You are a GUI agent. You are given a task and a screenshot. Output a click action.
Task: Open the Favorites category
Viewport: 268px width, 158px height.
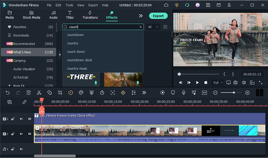pos(28,27)
